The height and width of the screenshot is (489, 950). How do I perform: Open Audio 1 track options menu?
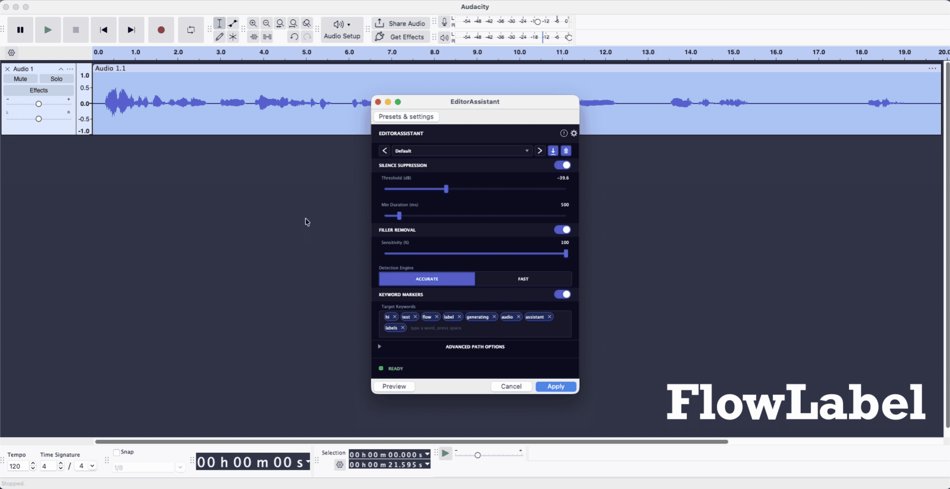pyautogui.click(x=70, y=69)
